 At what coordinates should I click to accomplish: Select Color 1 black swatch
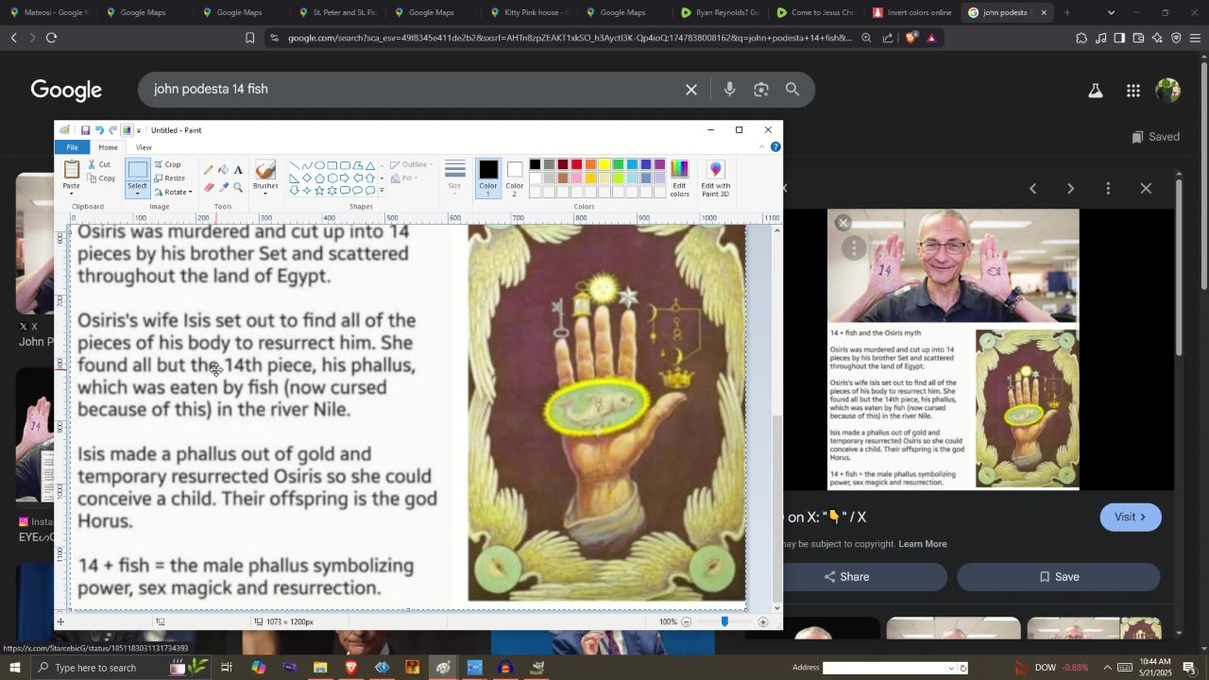tap(487, 176)
